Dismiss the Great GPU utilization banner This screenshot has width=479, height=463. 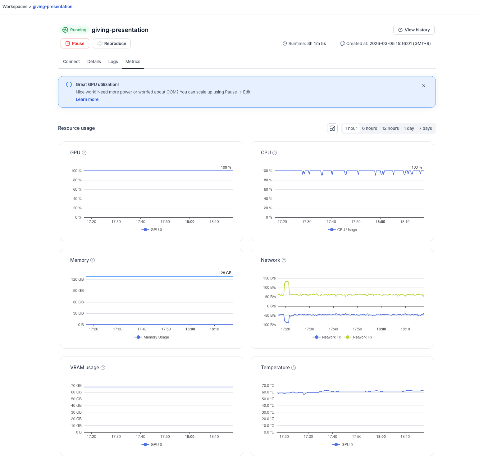pos(424,86)
